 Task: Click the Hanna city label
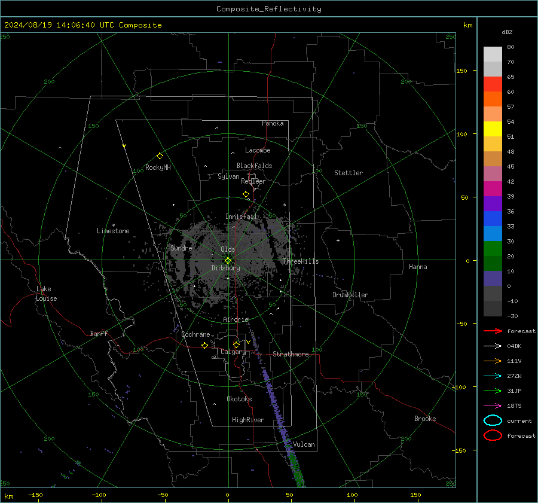point(418,267)
